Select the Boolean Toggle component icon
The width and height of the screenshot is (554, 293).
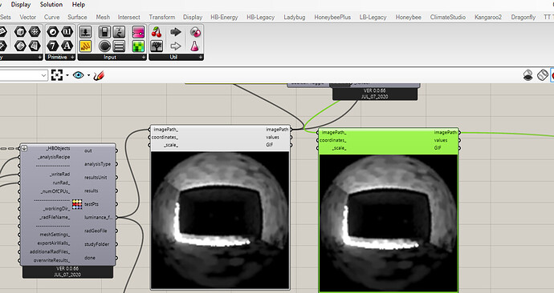(x=104, y=32)
